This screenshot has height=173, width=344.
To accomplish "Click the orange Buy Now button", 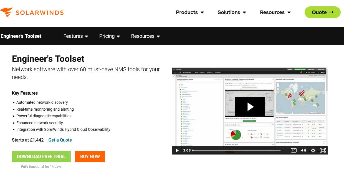I will click(x=90, y=156).
